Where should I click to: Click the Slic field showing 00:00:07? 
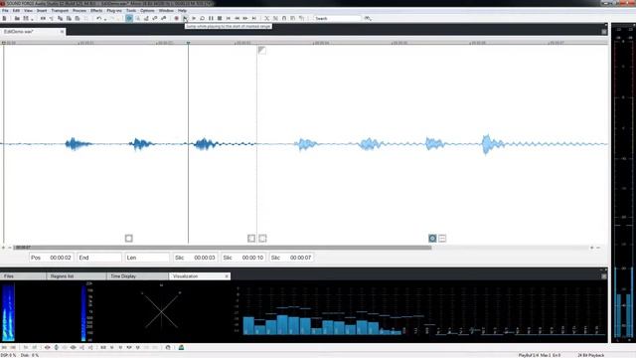click(291, 258)
